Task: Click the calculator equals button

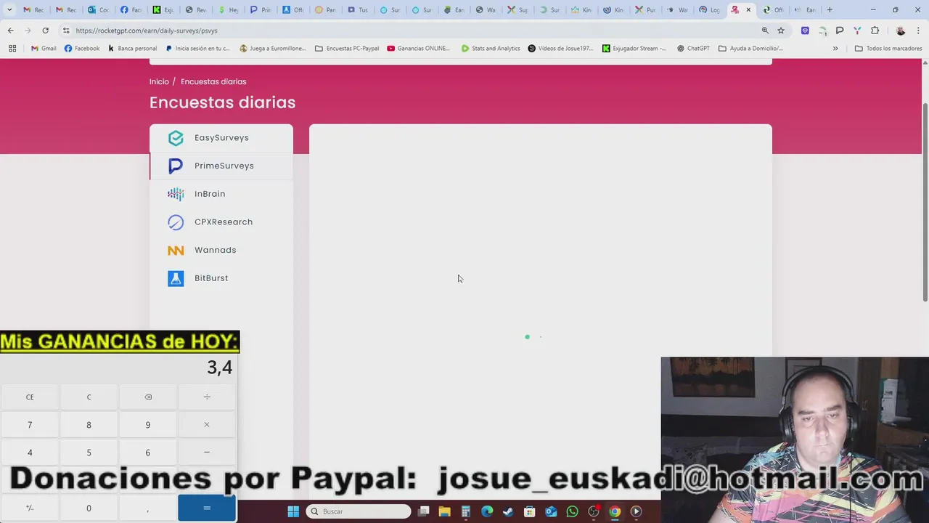Action: tap(207, 508)
